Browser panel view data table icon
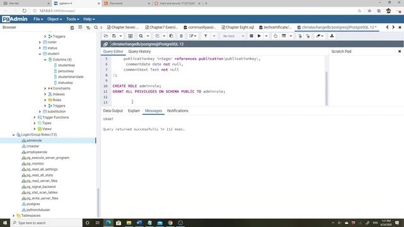The image size is (404, 227). (x=80, y=27)
